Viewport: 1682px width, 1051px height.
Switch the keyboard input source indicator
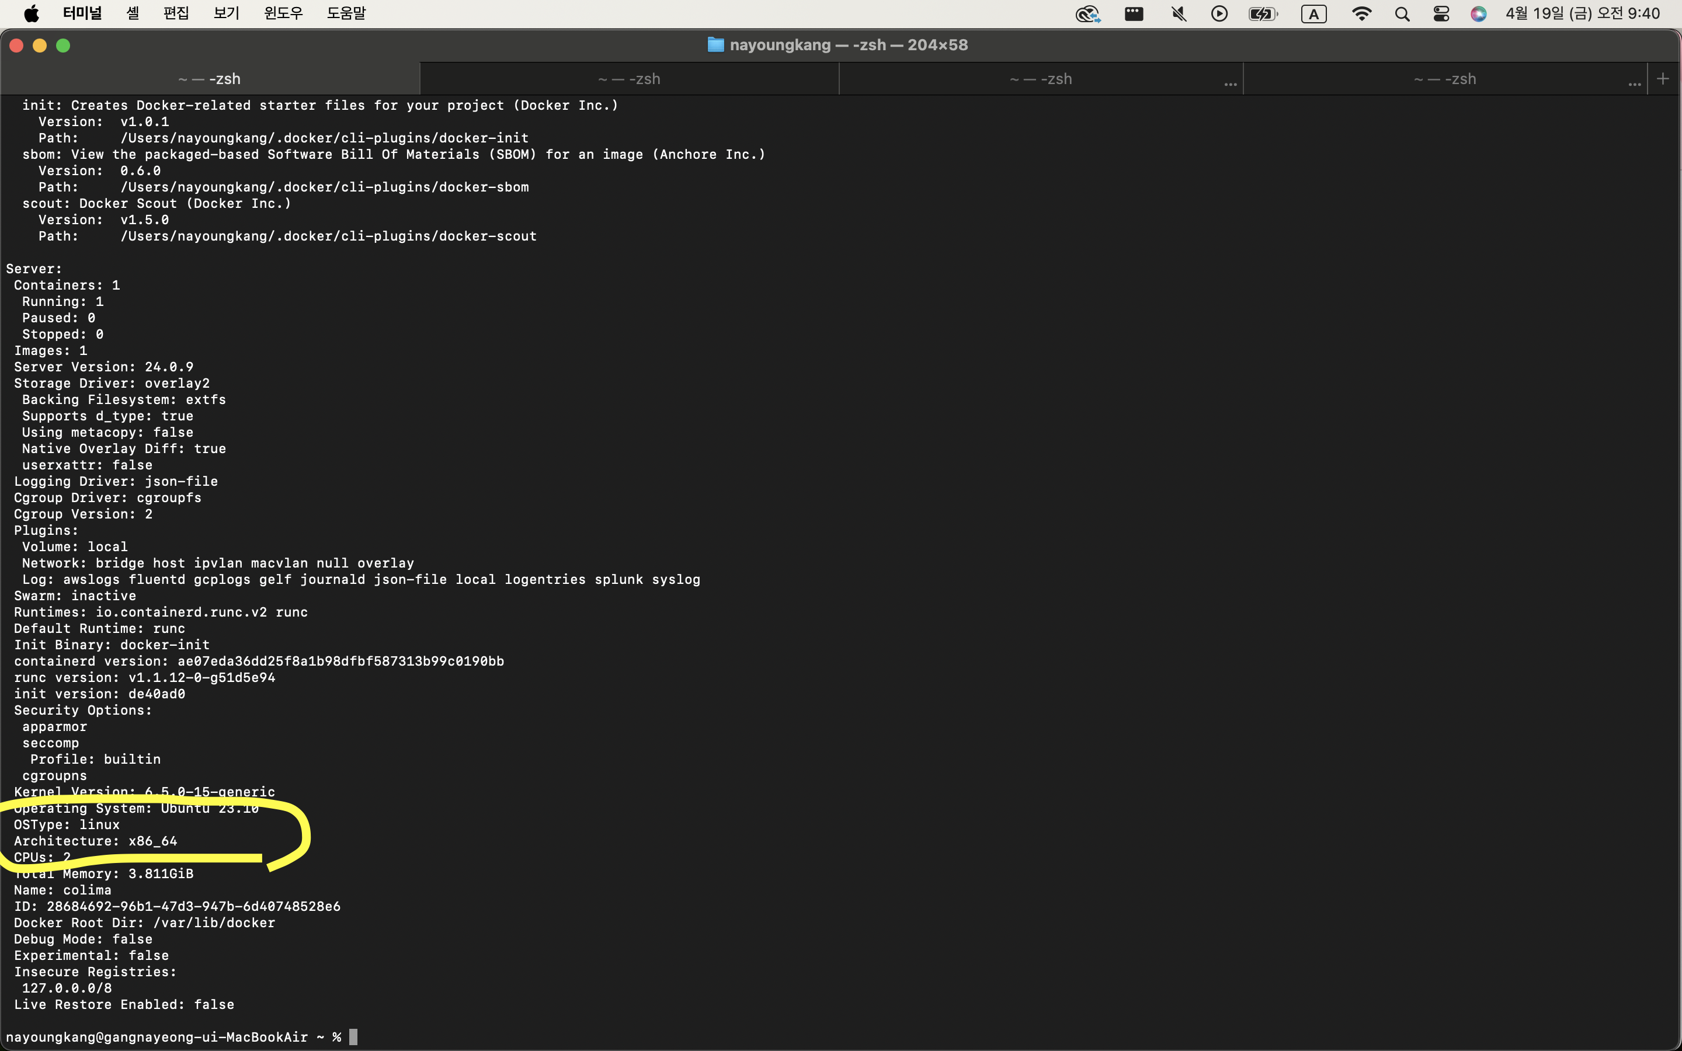coord(1313,13)
